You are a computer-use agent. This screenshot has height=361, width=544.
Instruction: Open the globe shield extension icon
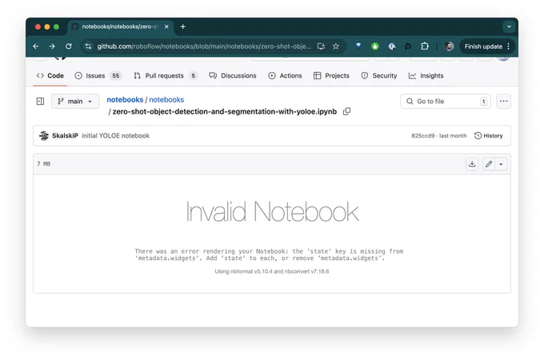pos(392,46)
